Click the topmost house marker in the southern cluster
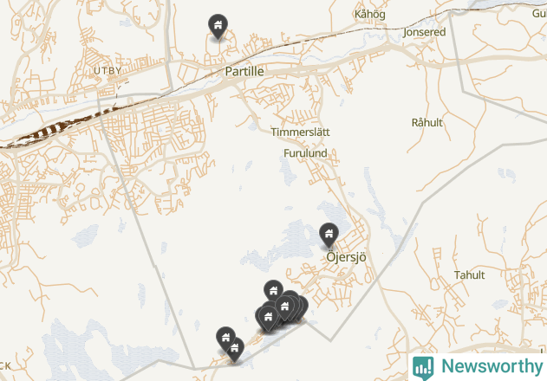 coord(274,291)
